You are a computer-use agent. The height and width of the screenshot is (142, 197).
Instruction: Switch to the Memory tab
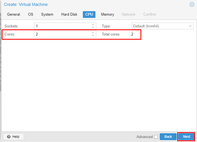coord(107,14)
